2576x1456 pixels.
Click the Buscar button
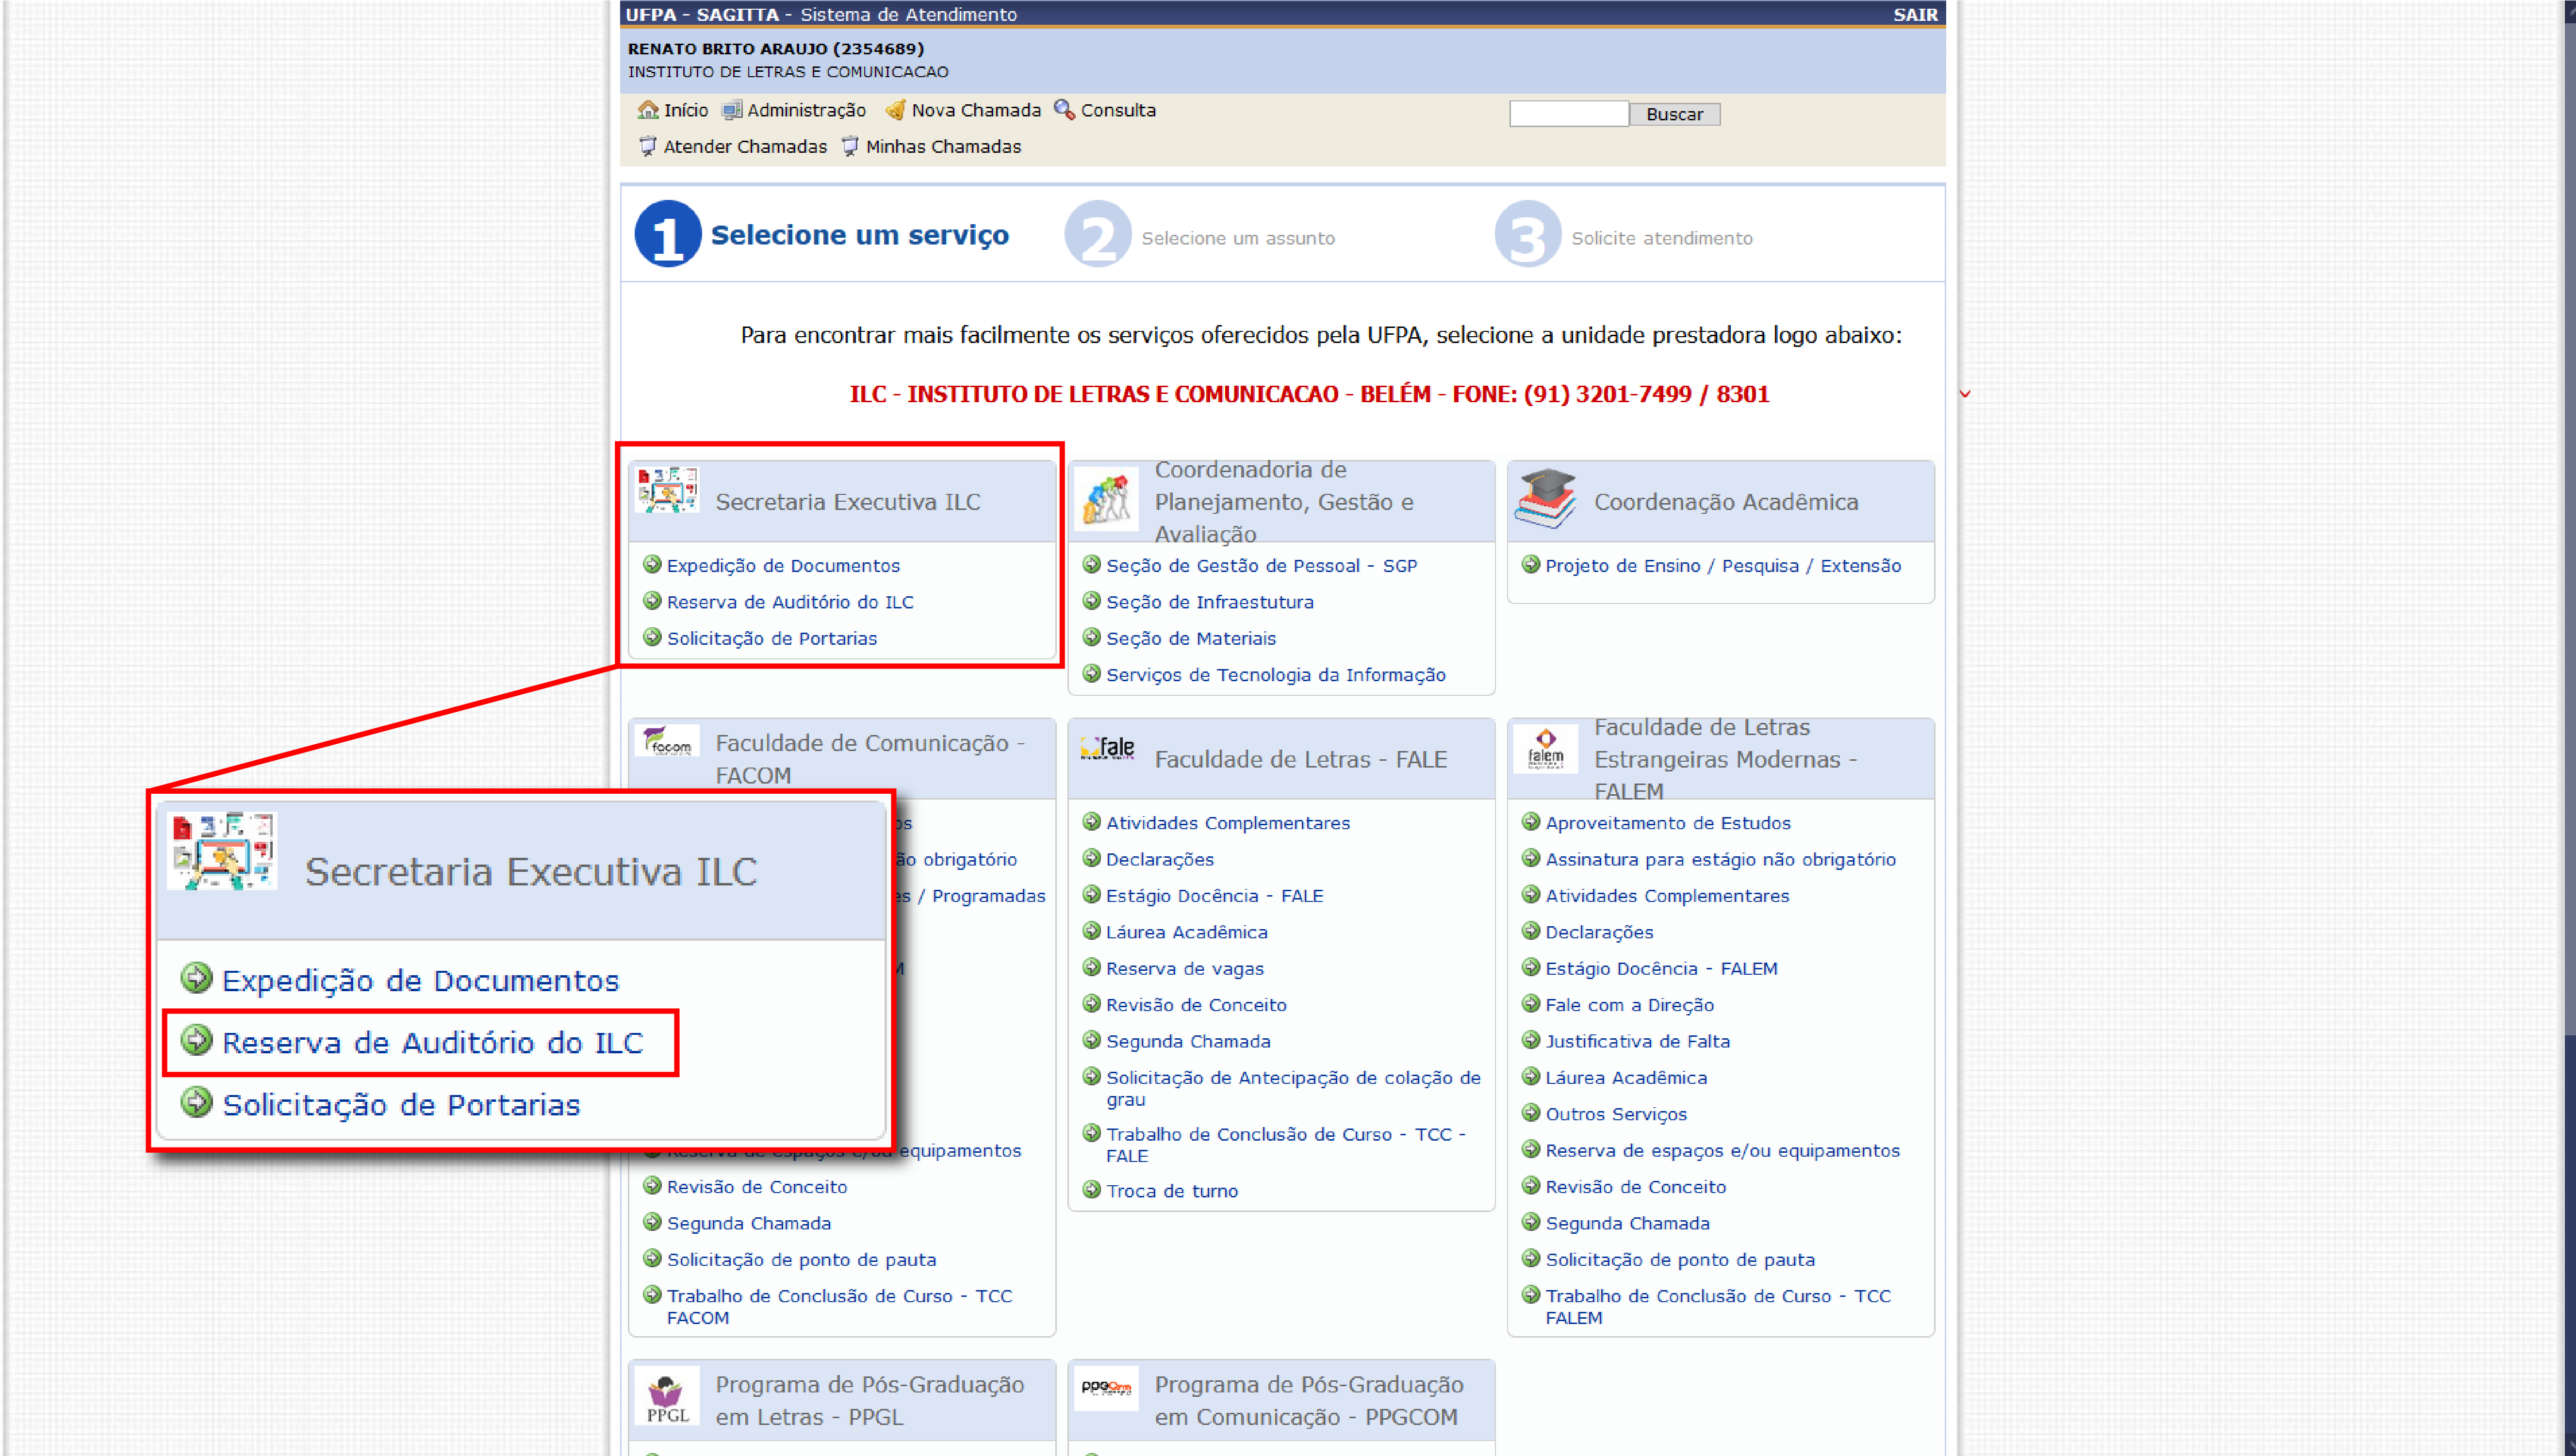(1674, 114)
